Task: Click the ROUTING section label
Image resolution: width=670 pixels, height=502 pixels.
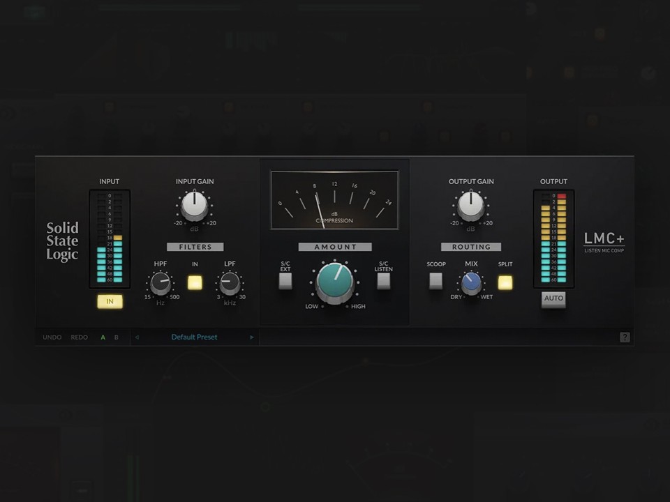Action: 471,247
